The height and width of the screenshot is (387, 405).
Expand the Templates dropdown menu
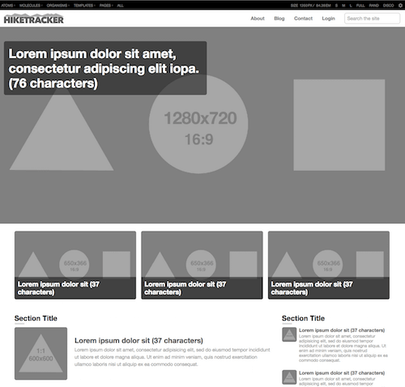[x=84, y=6]
